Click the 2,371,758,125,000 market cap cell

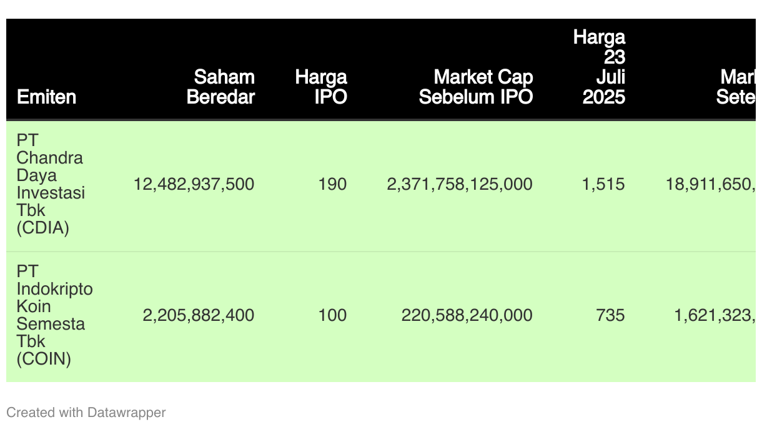point(460,184)
